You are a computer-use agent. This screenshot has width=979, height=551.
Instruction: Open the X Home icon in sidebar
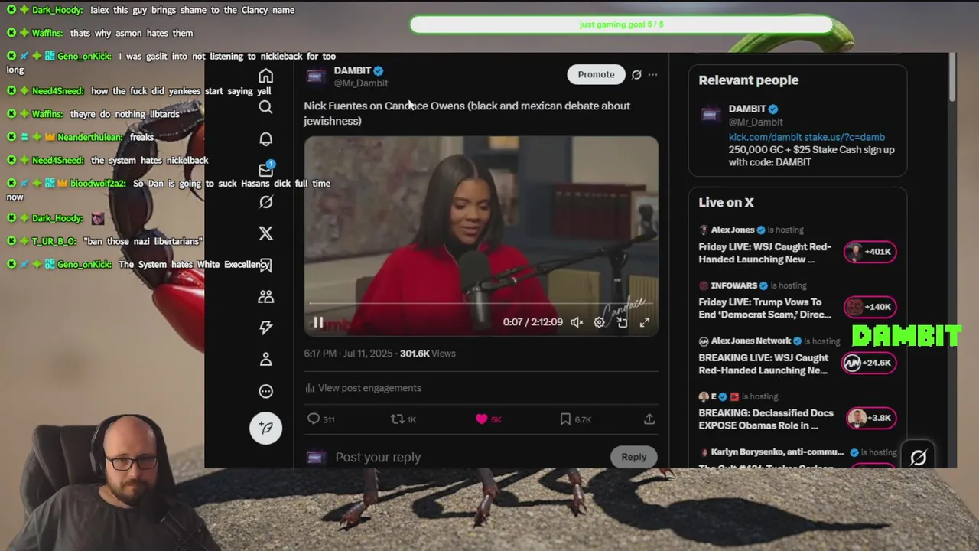(x=265, y=76)
